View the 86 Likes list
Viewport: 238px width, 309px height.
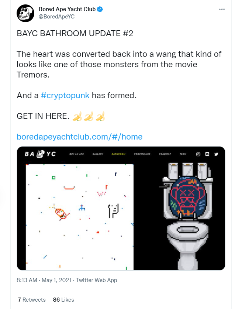[x=63, y=299]
